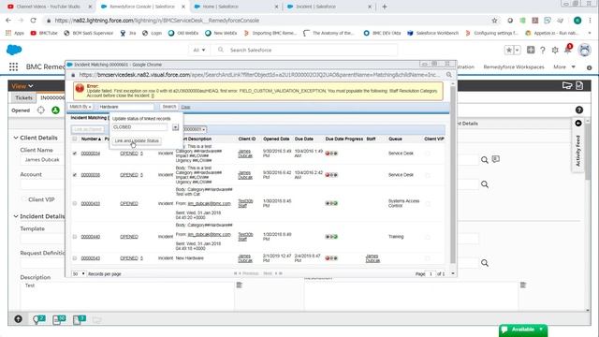The width and height of the screenshot is (599, 337).
Task: Open the CLOSED status dropdown arrow
Action: 175,127
